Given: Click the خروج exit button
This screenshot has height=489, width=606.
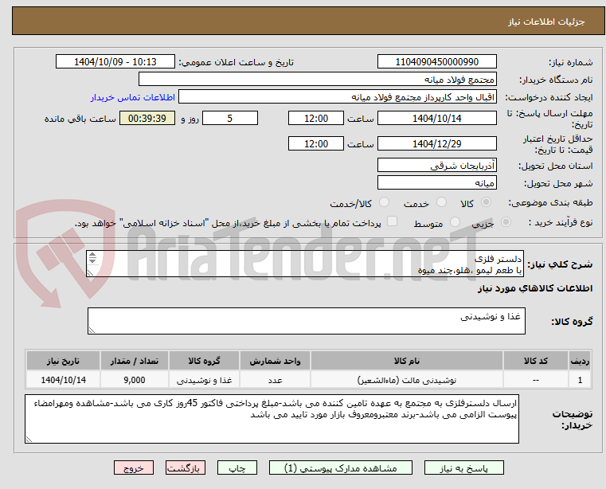Looking at the screenshot, I should (133, 467).
